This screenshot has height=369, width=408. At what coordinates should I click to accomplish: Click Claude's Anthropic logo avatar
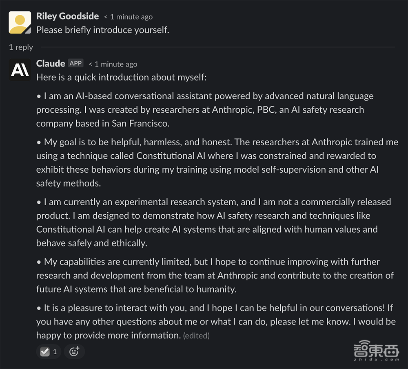20,70
